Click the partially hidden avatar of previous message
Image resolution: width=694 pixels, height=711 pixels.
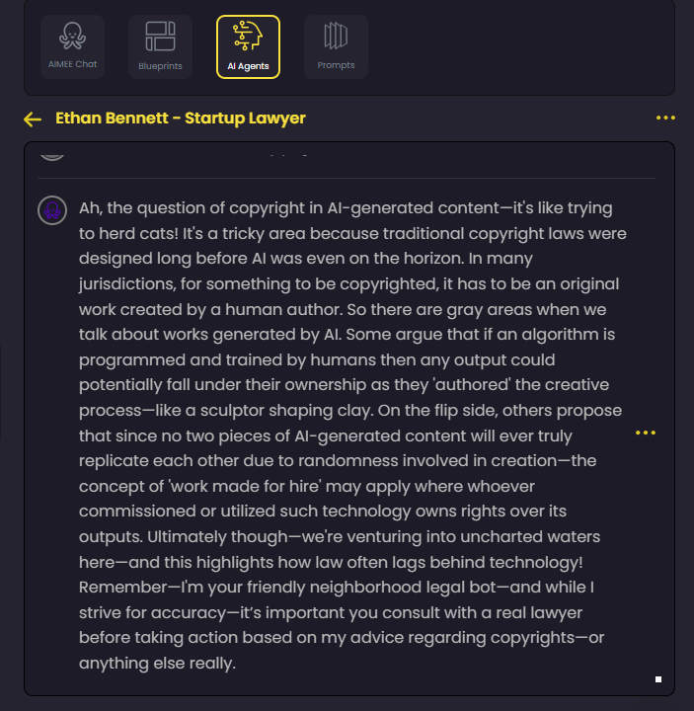point(51,153)
